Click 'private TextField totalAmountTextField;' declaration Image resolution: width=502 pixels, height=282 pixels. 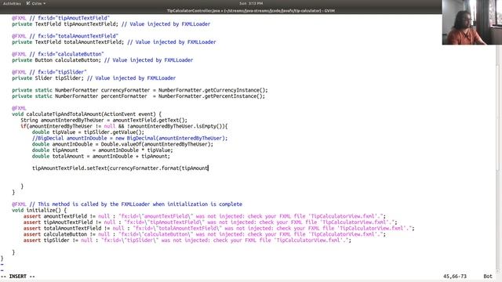pos(68,42)
